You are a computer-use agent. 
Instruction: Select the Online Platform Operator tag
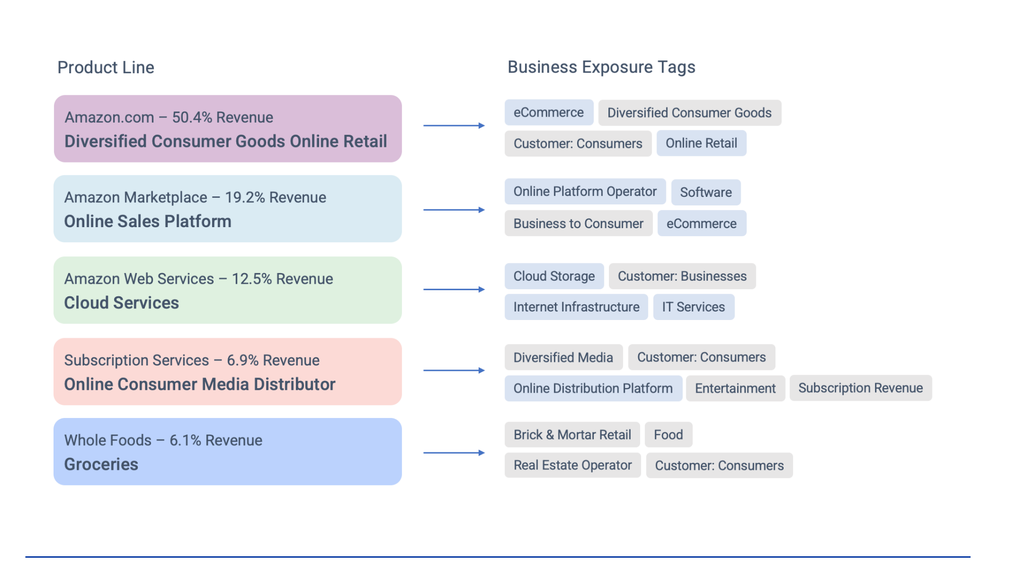coord(585,191)
